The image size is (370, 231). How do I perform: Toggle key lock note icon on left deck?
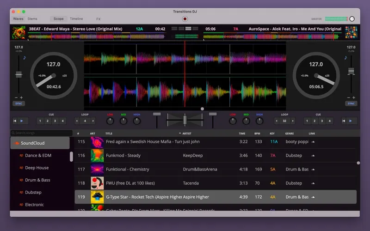25,57
